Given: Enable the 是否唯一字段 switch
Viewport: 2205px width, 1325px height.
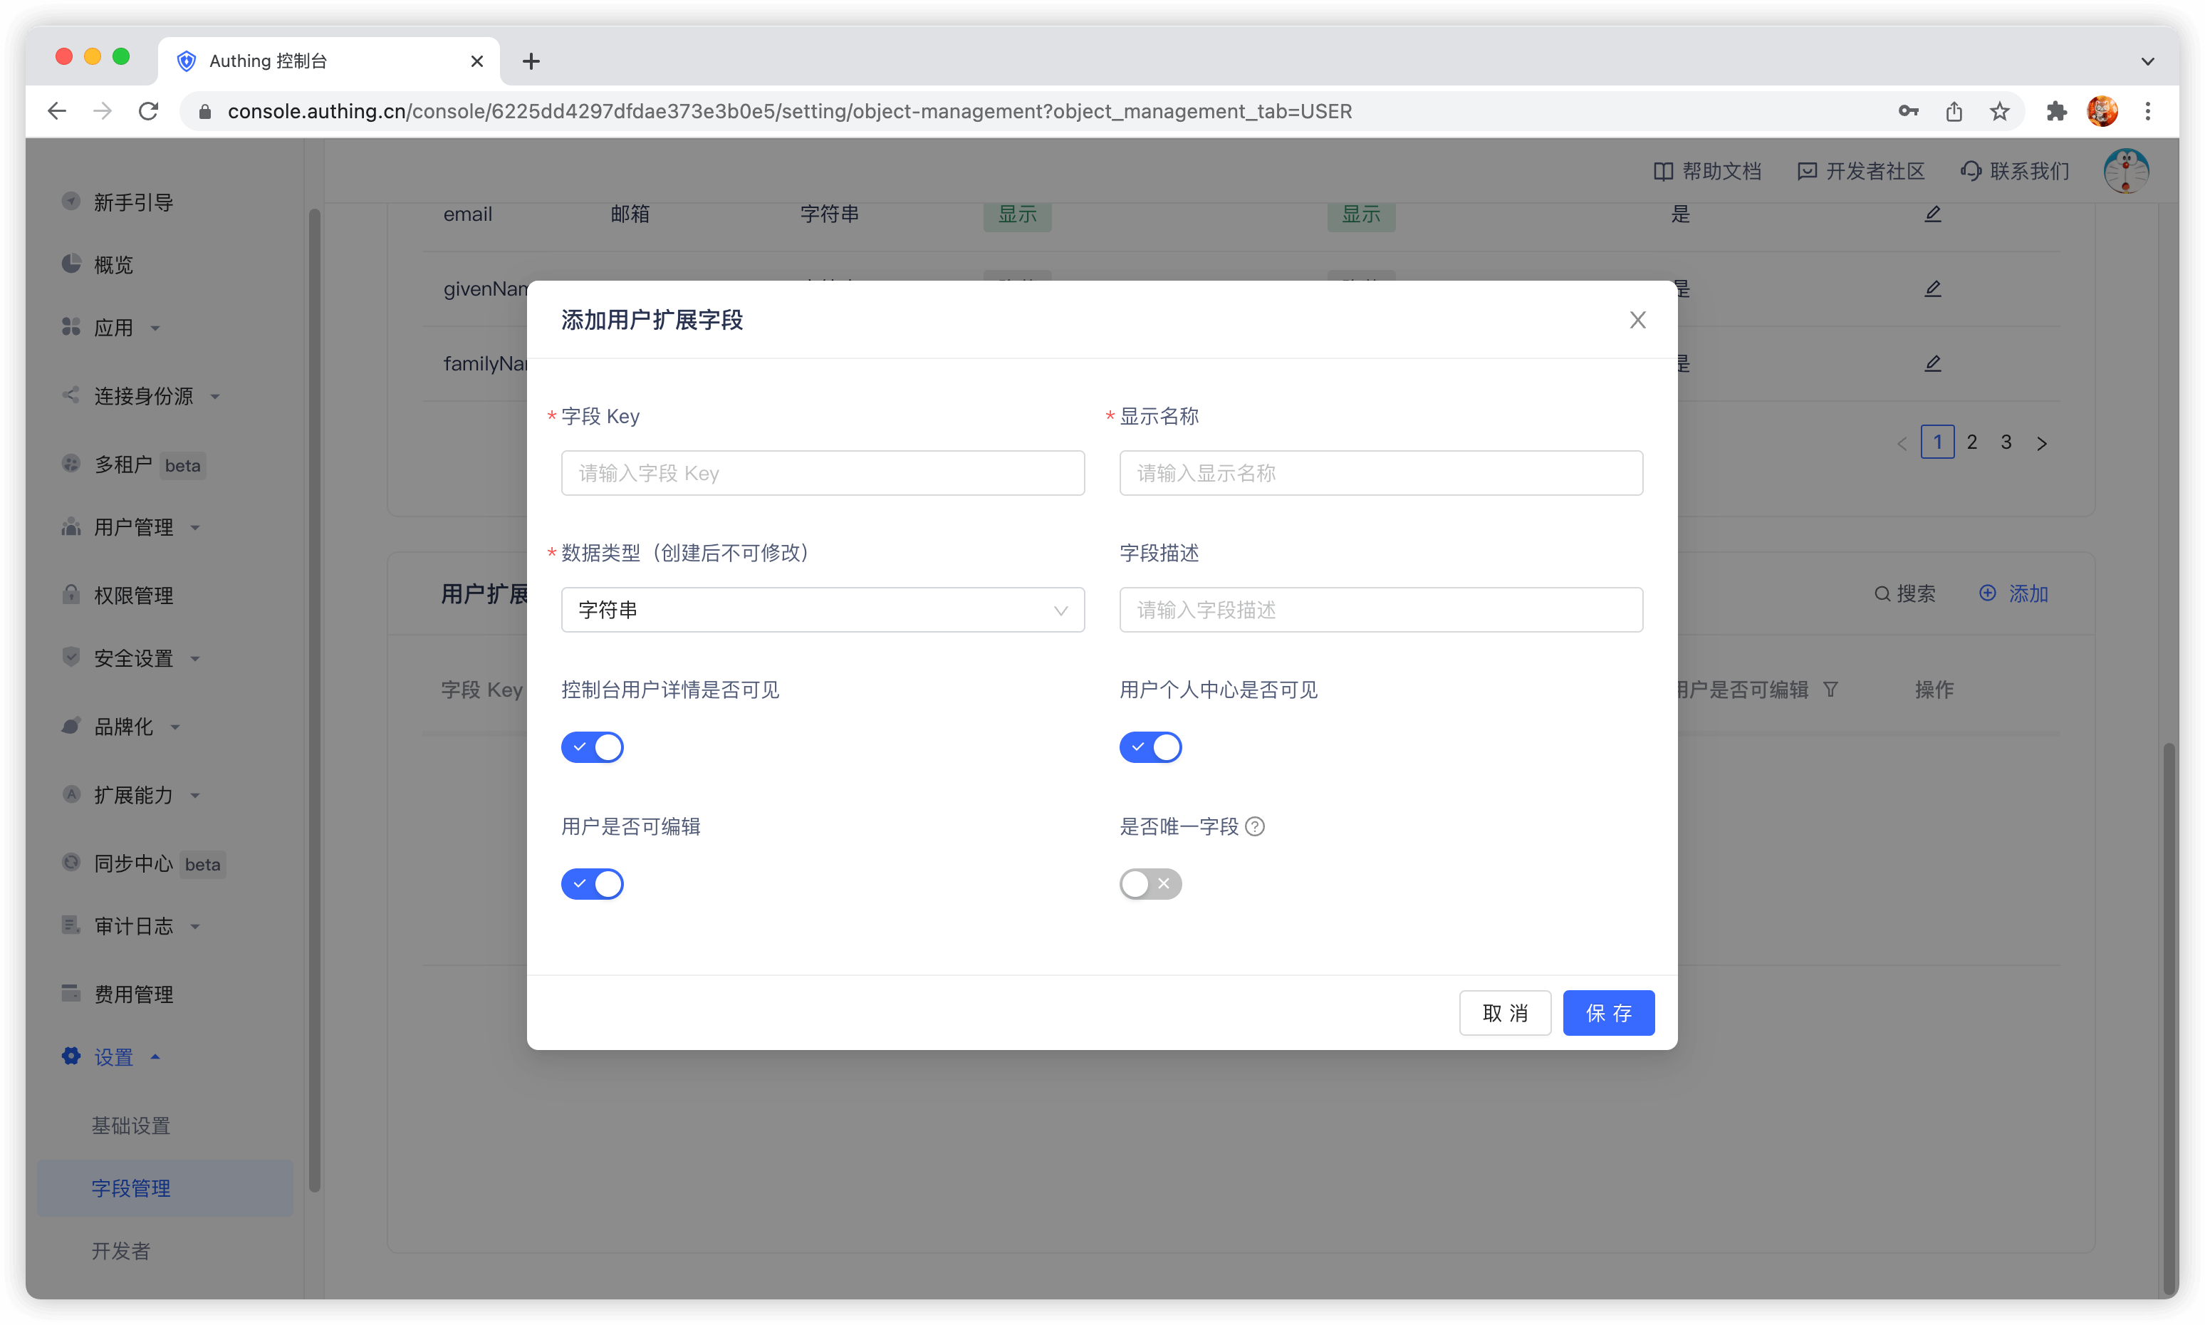Looking at the screenshot, I should [x=1150, y=884].
